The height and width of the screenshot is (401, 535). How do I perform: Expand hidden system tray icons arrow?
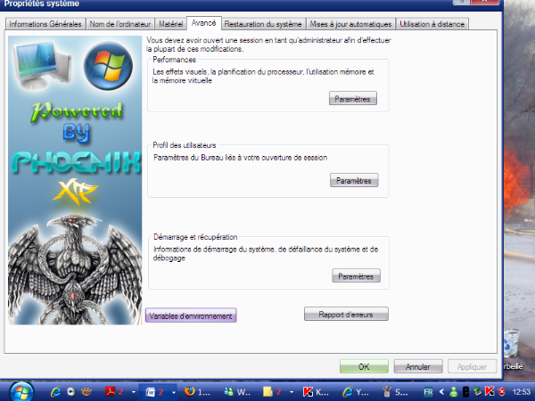point(441,392)
